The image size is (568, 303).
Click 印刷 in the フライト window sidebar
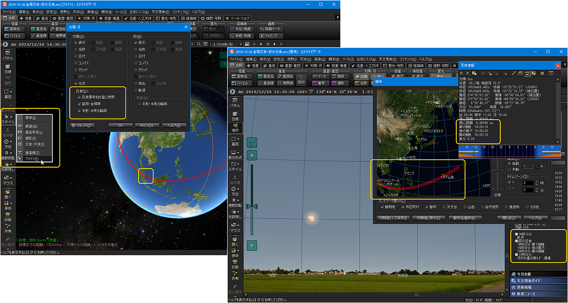click(8, 217)
